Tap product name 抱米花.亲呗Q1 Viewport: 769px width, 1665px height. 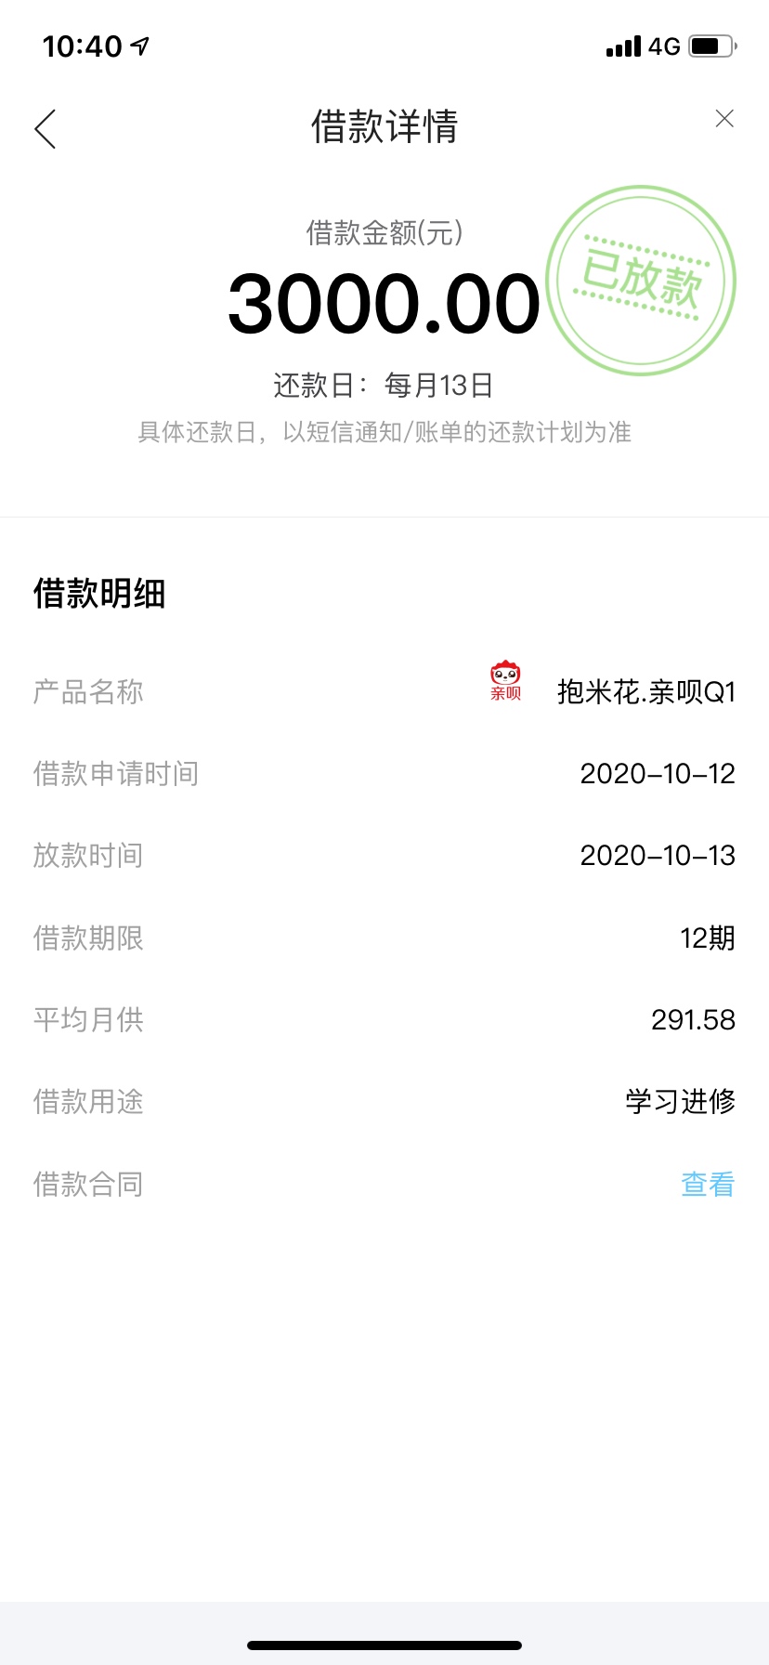click(646, 692)
